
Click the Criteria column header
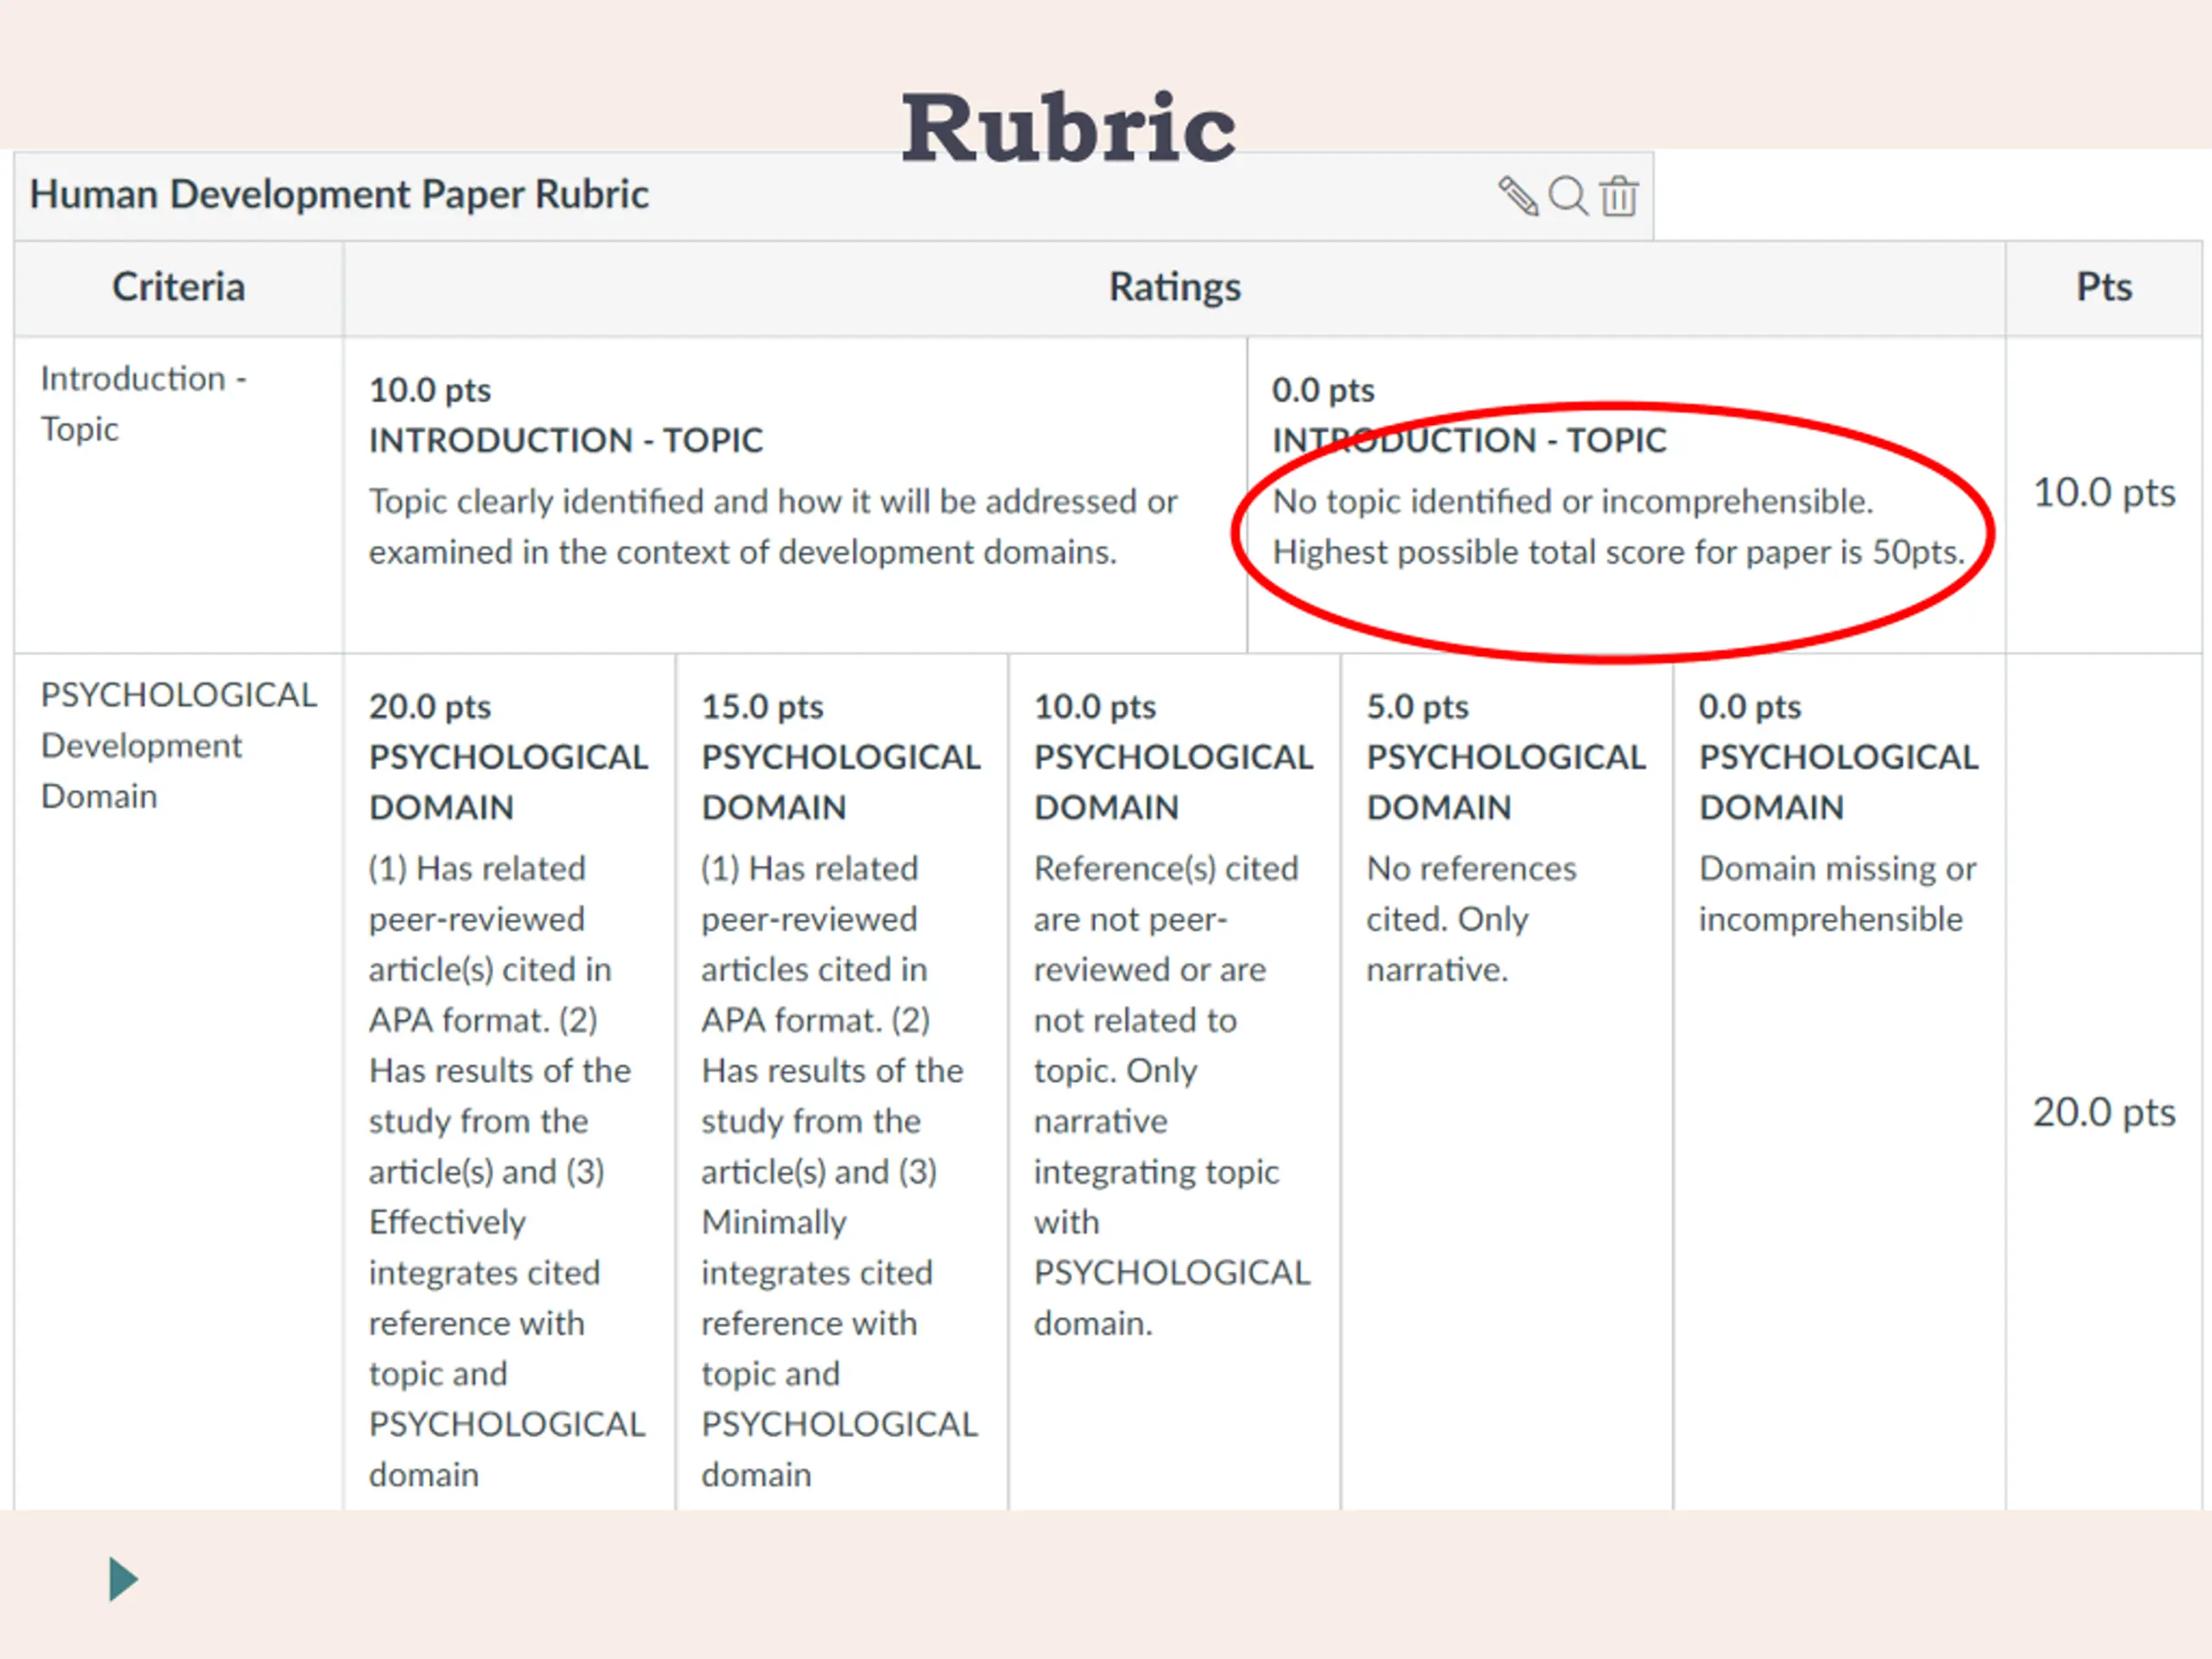178,287
